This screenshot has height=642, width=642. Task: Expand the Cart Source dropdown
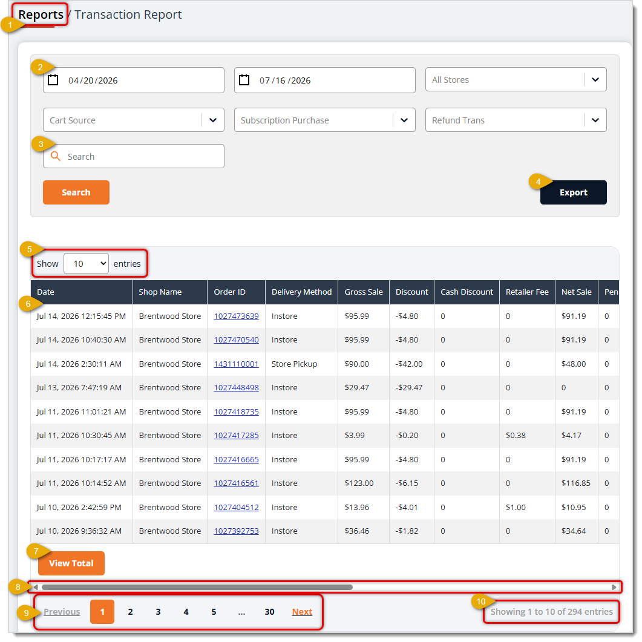(134, 120)
